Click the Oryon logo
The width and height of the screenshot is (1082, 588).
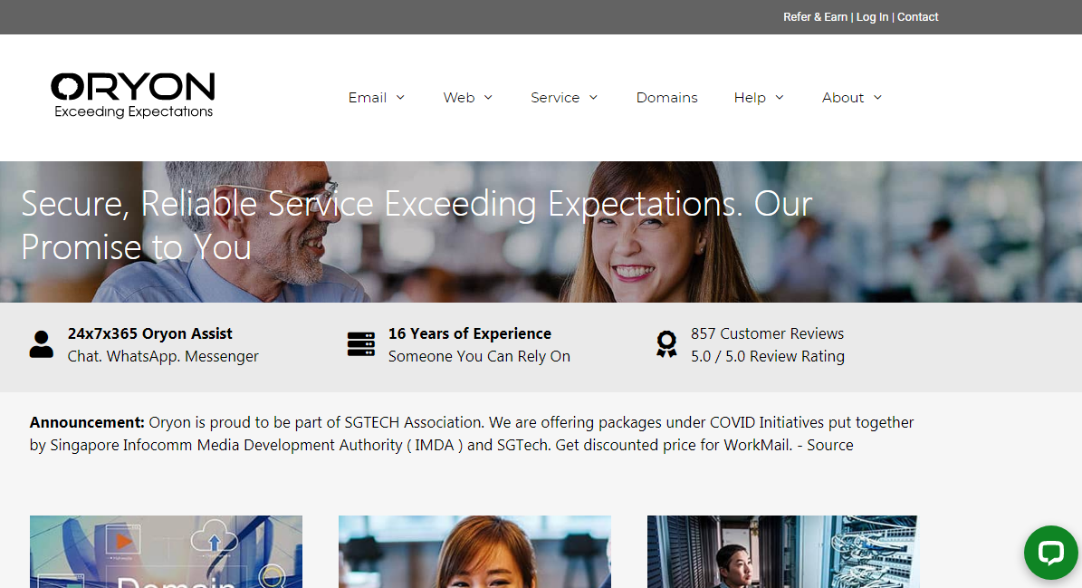(132, 95)
